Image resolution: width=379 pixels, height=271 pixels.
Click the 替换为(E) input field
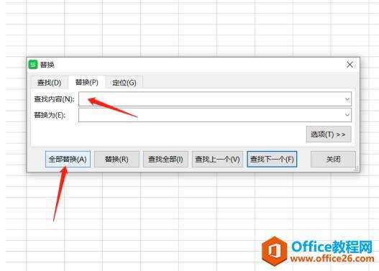pos(215,115)
